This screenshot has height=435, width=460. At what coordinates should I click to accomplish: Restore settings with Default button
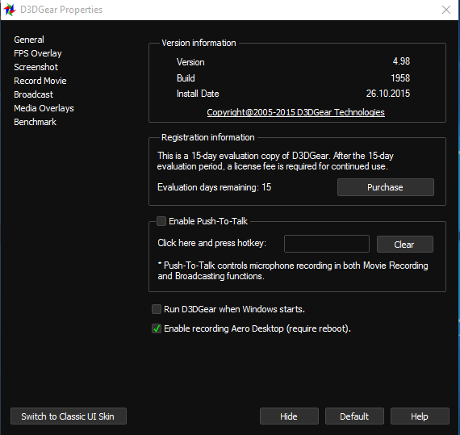[x=354, y=416]
